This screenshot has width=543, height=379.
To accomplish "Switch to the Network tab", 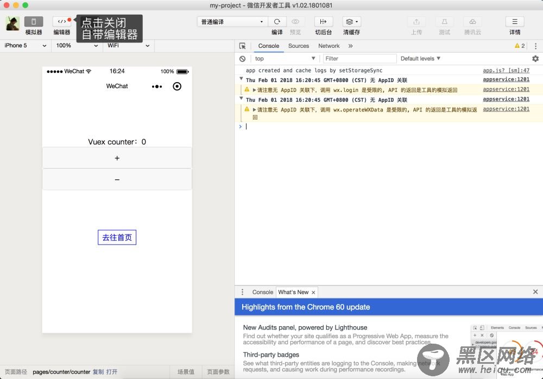I will [329, 46].
